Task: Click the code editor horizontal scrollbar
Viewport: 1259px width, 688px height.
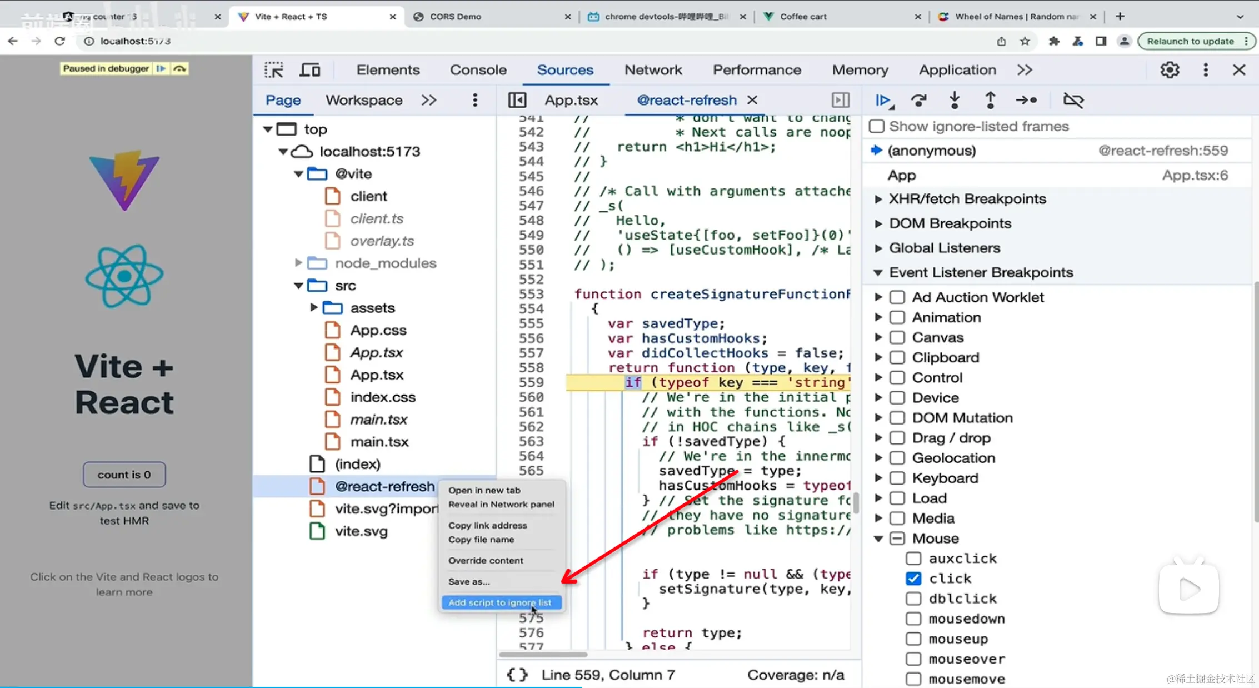Action: click(543, 654)
